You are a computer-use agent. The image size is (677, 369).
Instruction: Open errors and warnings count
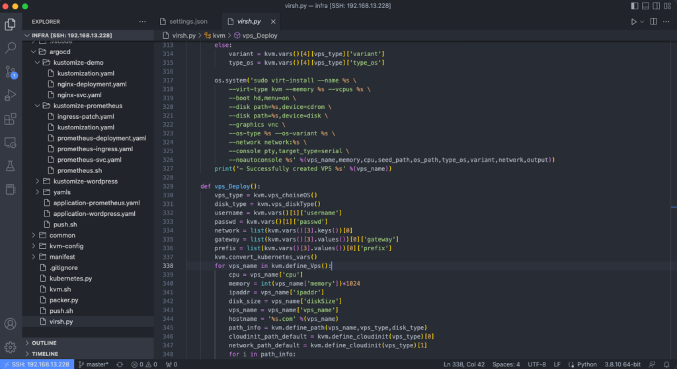[144, 364]
